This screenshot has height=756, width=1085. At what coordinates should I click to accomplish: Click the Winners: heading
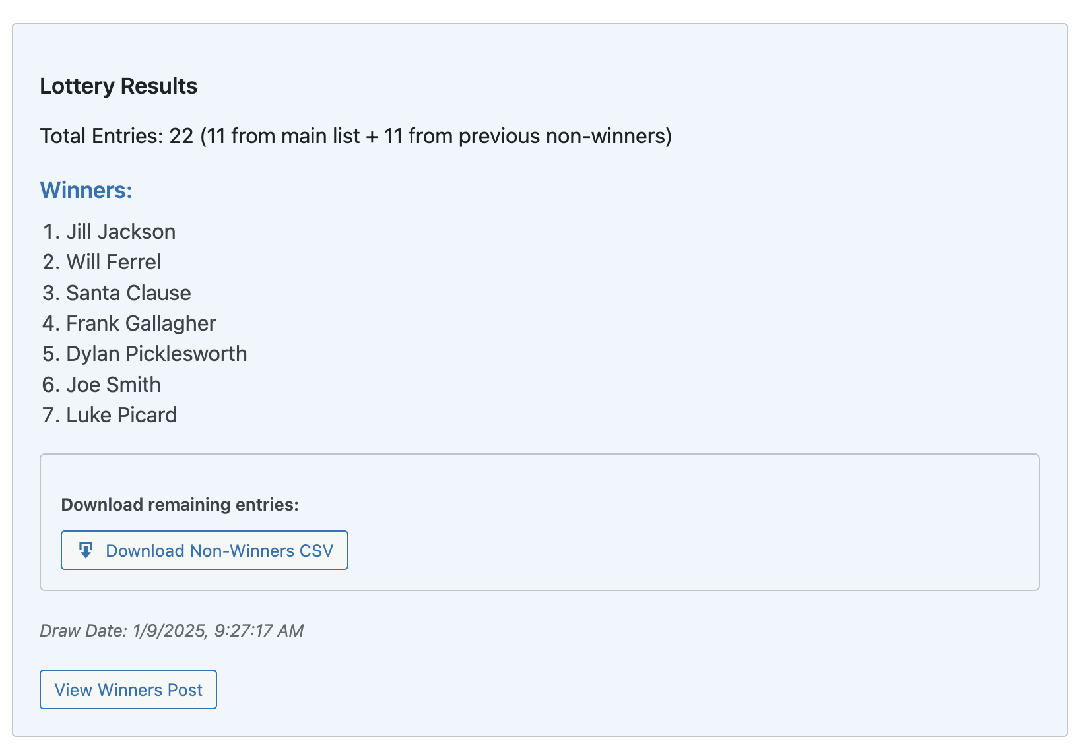[x=86, y=190]
